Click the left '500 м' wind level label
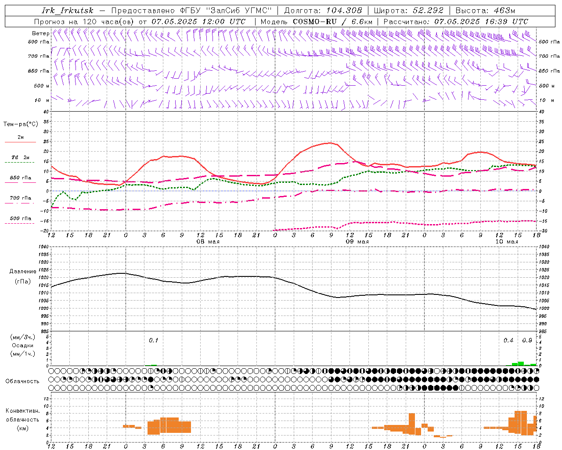This screenshot has height=450, width=562. click(42, 86)
